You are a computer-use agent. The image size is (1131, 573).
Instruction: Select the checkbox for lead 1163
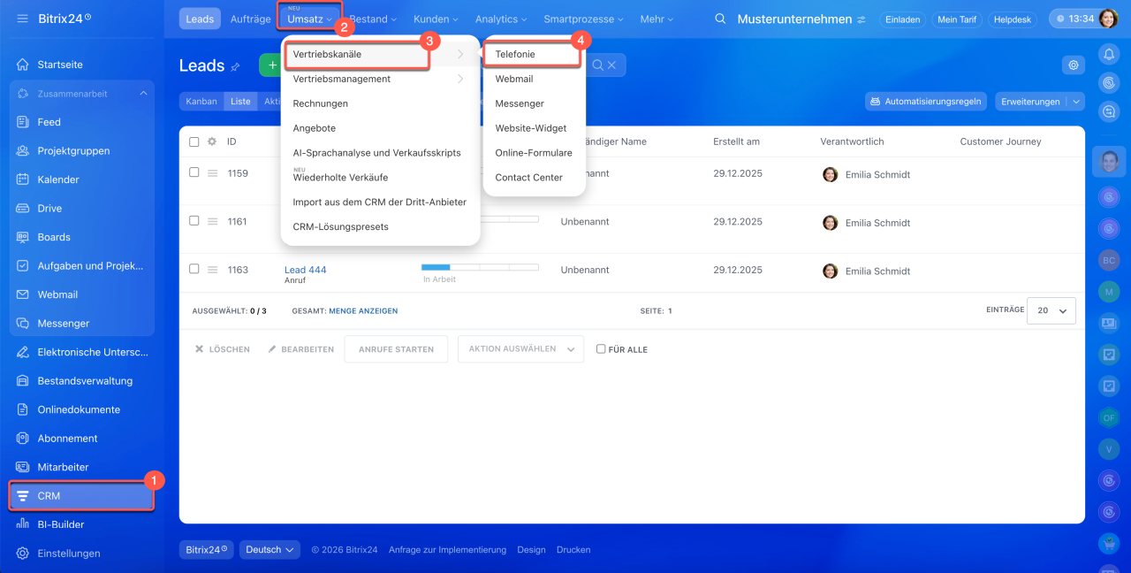pos(194,269)
